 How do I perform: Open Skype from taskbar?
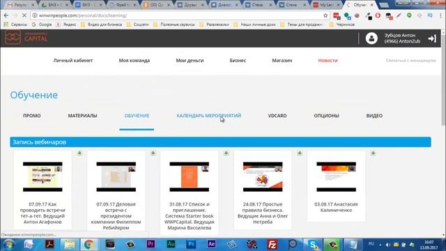pyautogui.click(x=313, y=244)
